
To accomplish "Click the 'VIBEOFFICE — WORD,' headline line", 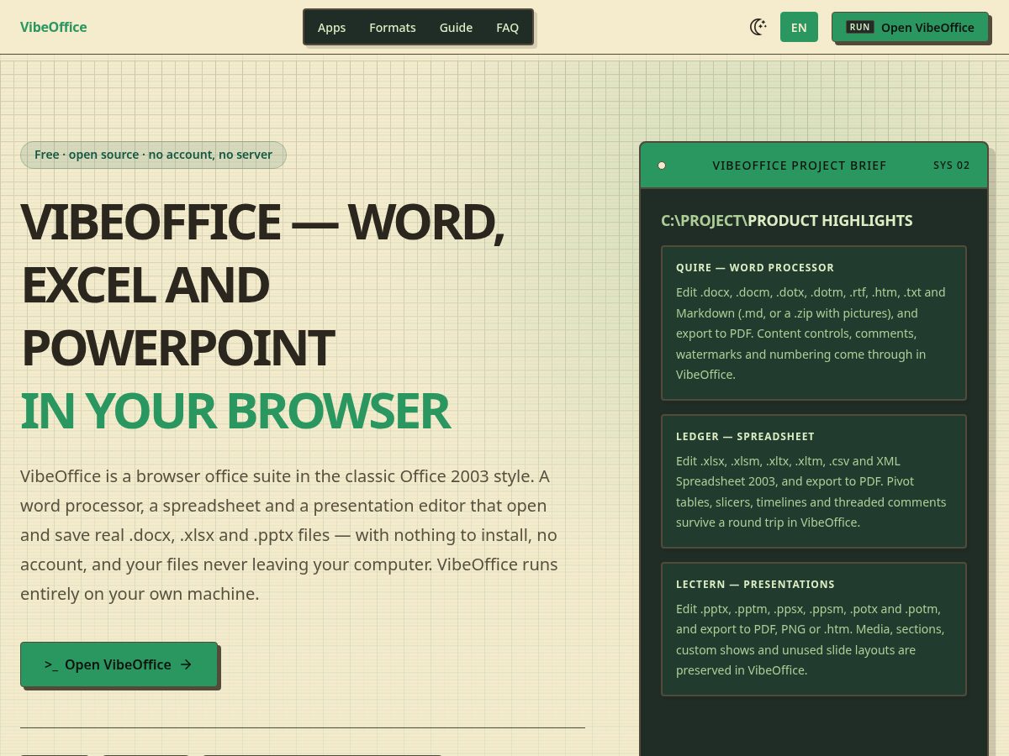I will 262,222.
